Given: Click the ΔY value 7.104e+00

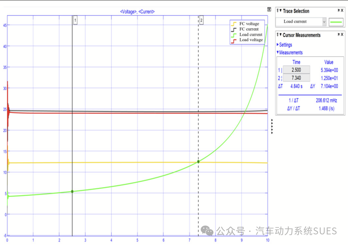Looking at the screenshot, I should coord(329,86).
